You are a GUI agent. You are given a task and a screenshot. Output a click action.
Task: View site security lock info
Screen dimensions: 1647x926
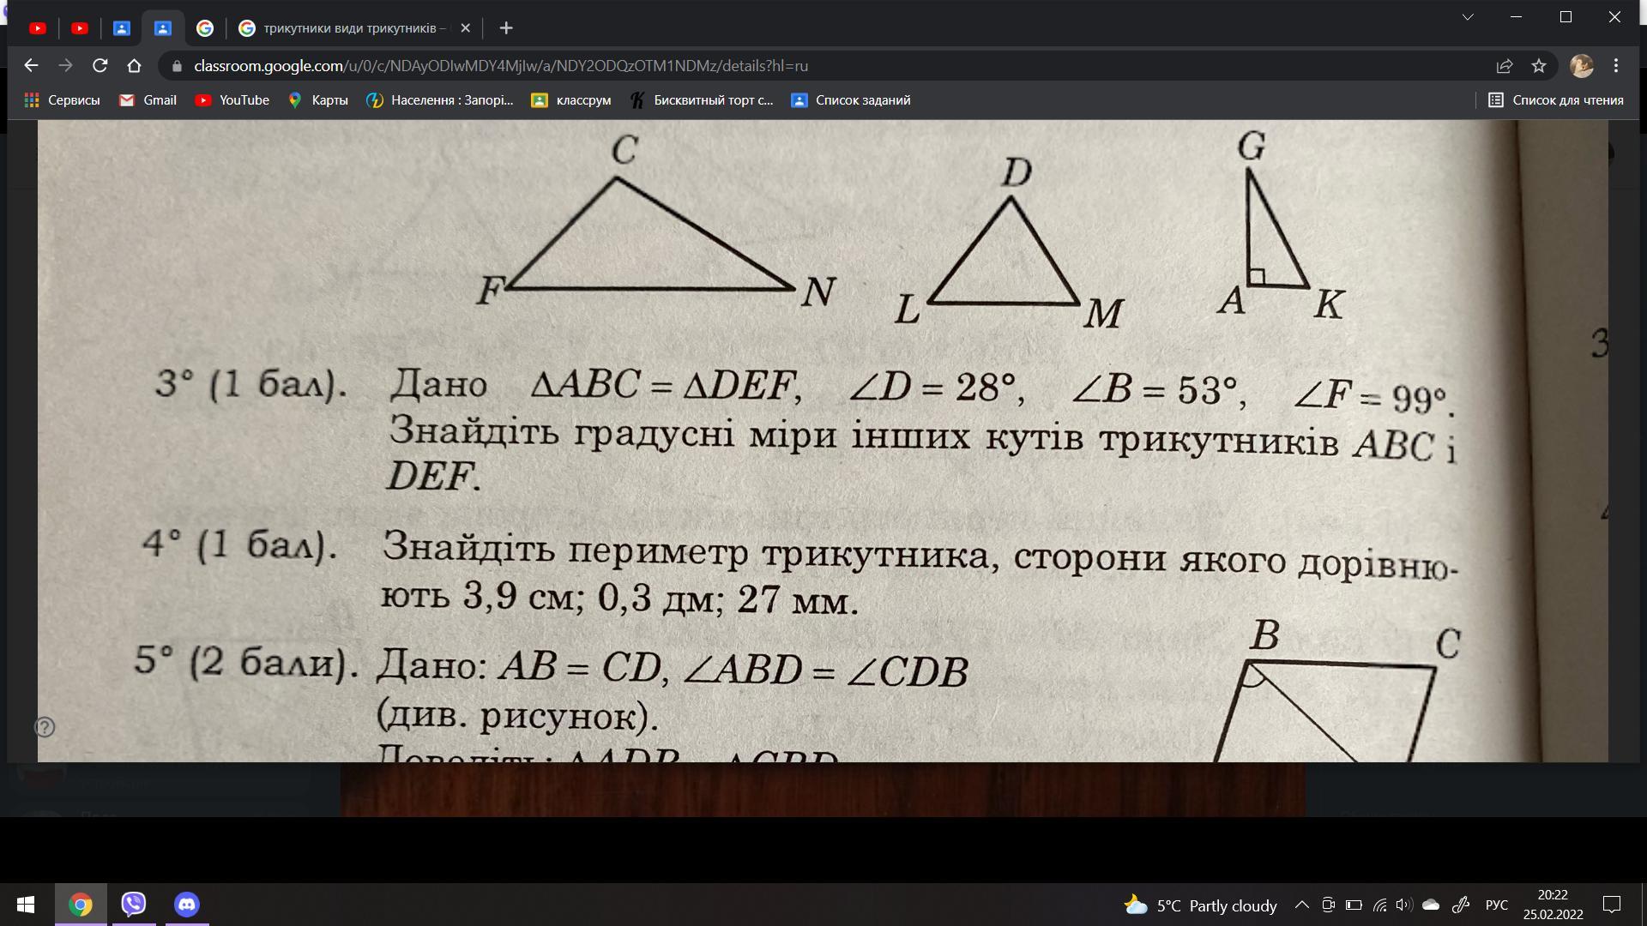(177, 66)
